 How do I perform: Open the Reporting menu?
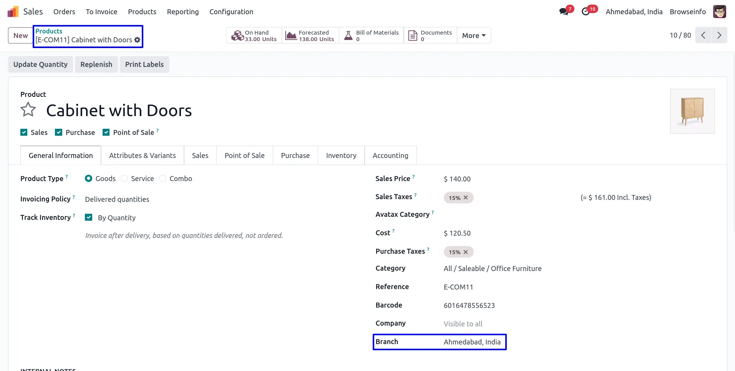click(x=183, y=12)
